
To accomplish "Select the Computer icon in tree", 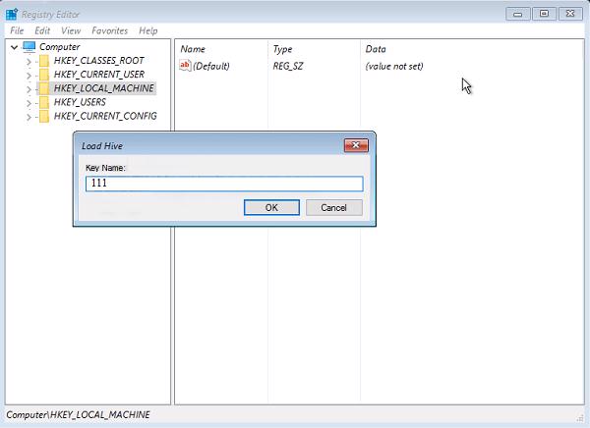I will (29, 47).
